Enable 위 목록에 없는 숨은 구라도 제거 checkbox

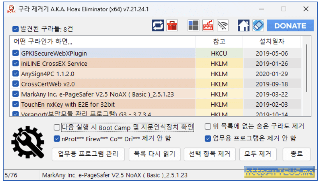point(207,126)
